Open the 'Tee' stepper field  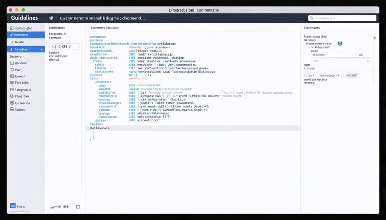(340, 61)
